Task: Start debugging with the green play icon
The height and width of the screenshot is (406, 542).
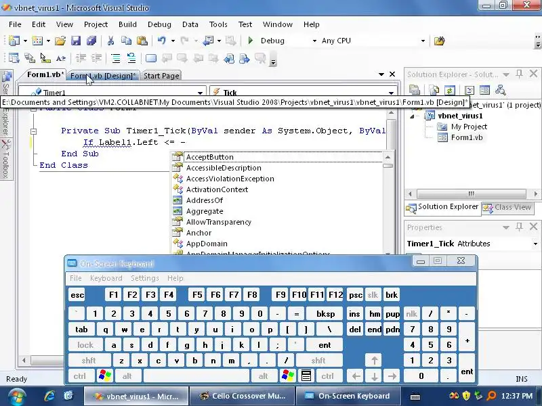Action: coord(251,41)
